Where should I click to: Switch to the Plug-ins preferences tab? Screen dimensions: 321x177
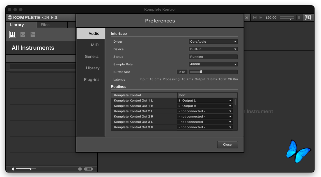(x=91, y=79)
